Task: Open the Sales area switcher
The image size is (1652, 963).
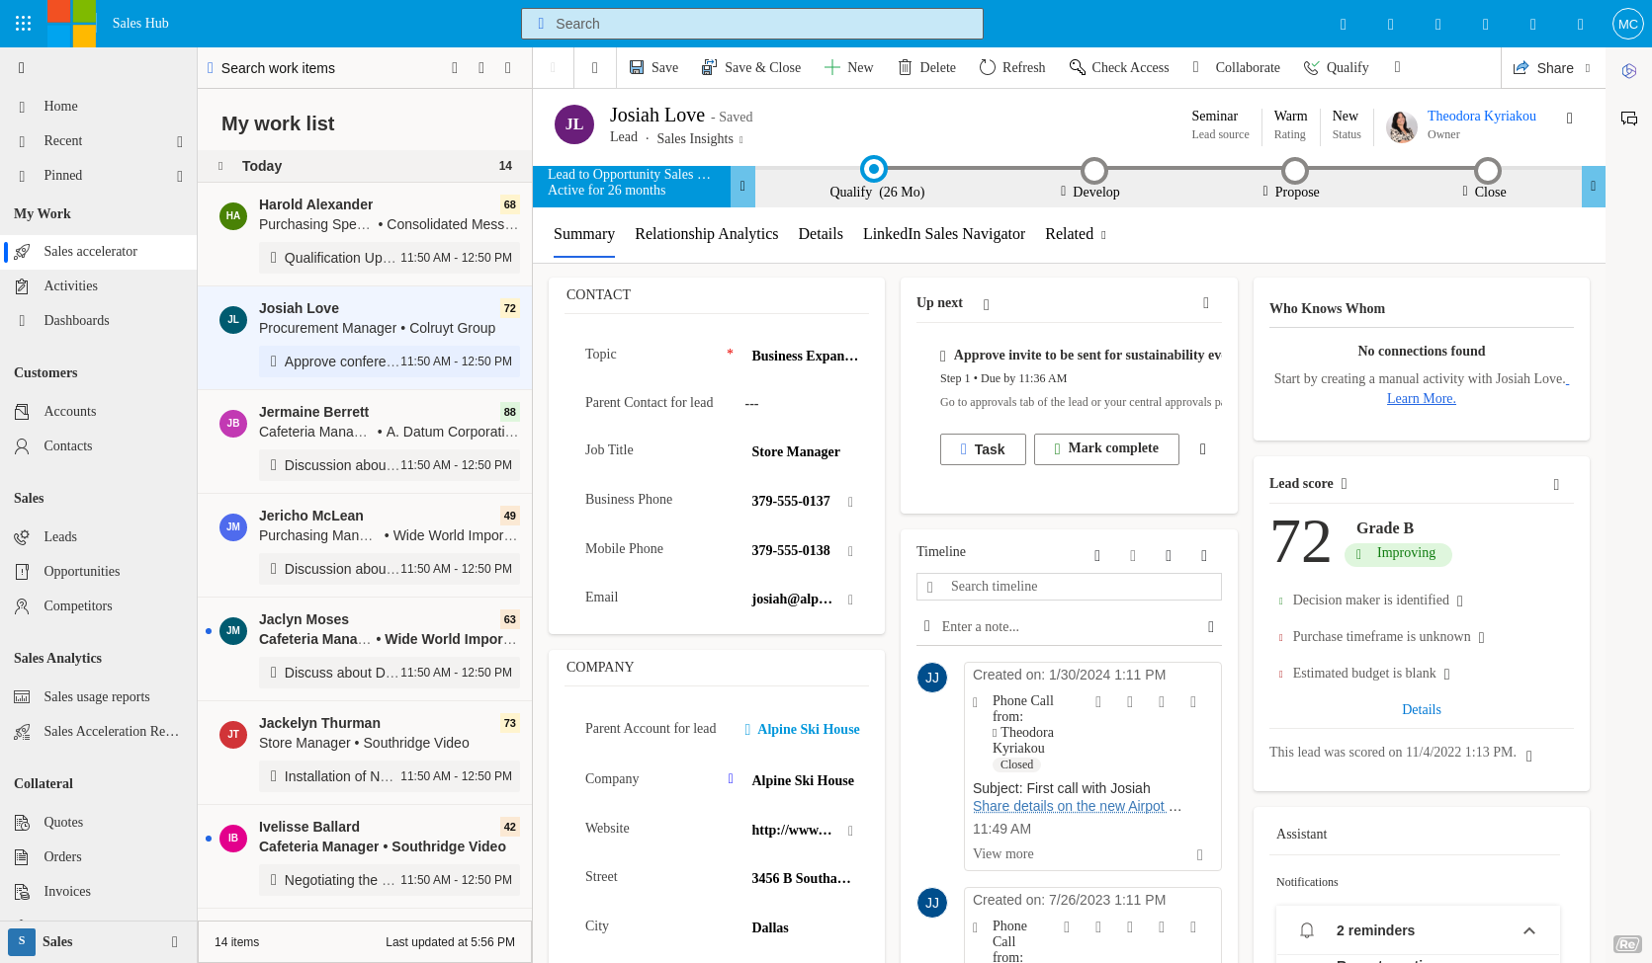Action: tap(99, 941)
